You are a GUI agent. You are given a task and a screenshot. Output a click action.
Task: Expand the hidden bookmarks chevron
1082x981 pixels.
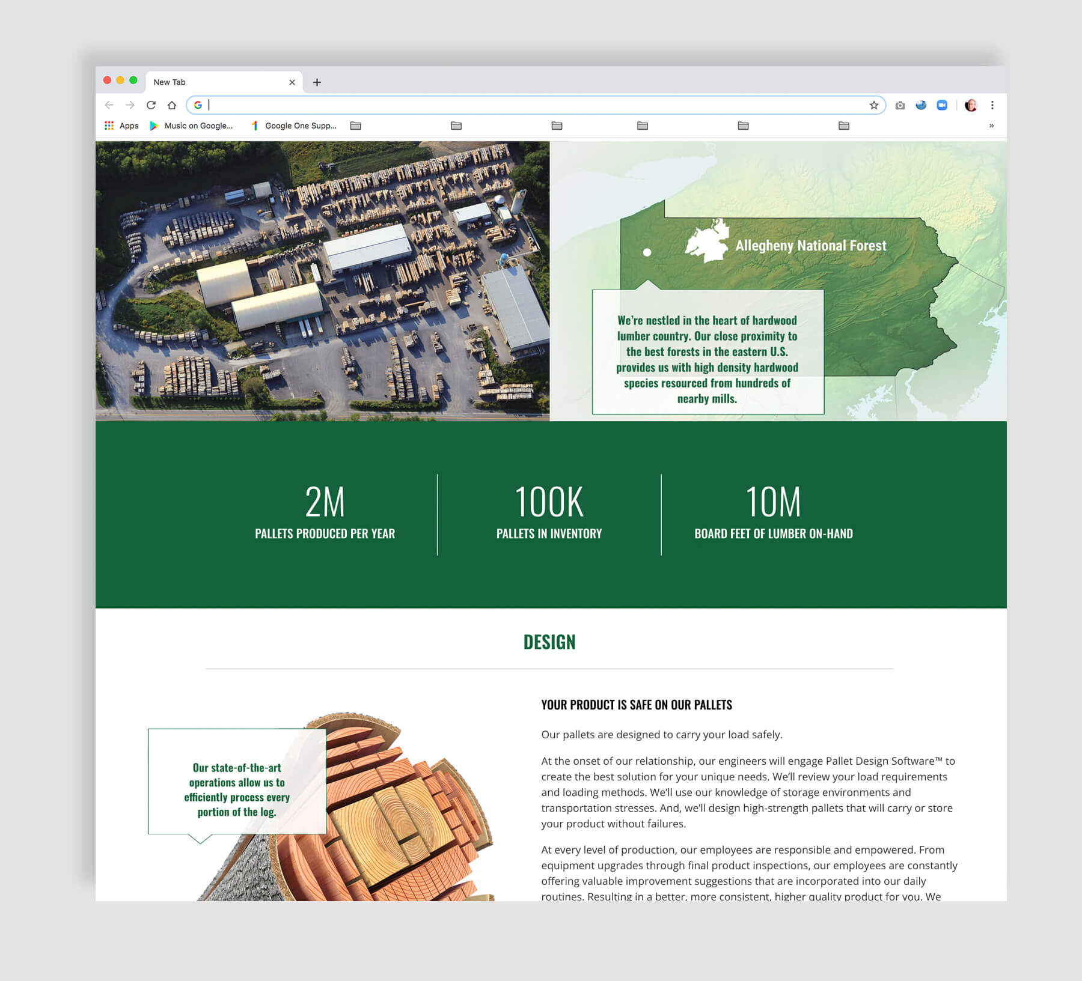[x=990, y=126]
